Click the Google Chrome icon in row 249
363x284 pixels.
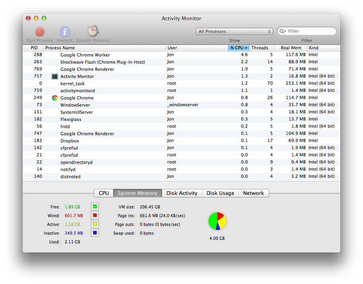click(55, 98)
